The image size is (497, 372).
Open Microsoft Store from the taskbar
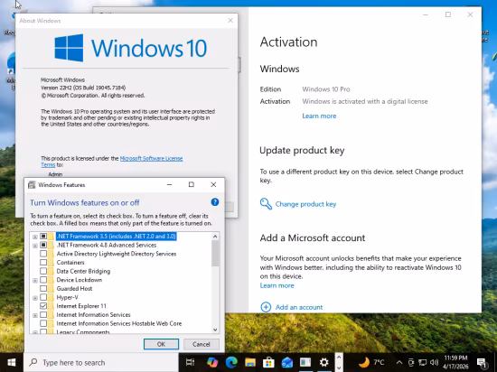click(x=268, y=362)
